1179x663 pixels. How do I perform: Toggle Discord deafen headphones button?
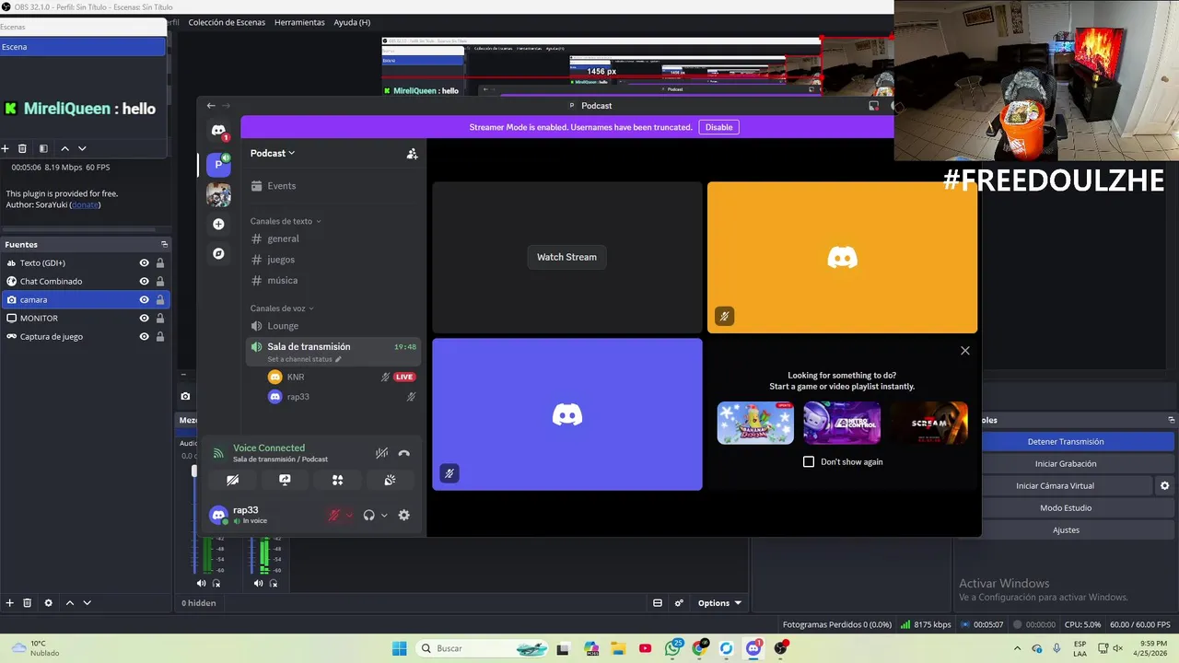coord(368,515)
